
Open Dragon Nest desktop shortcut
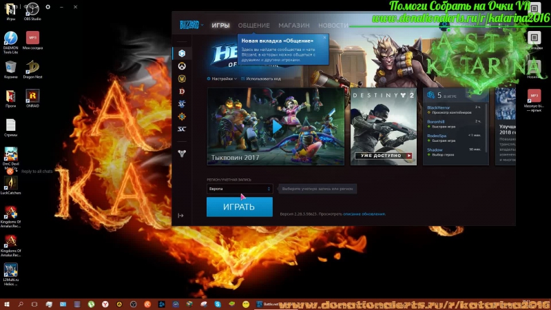tap(32, 70)
